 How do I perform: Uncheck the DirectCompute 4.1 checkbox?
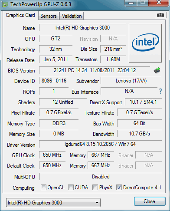click(119, 187)
